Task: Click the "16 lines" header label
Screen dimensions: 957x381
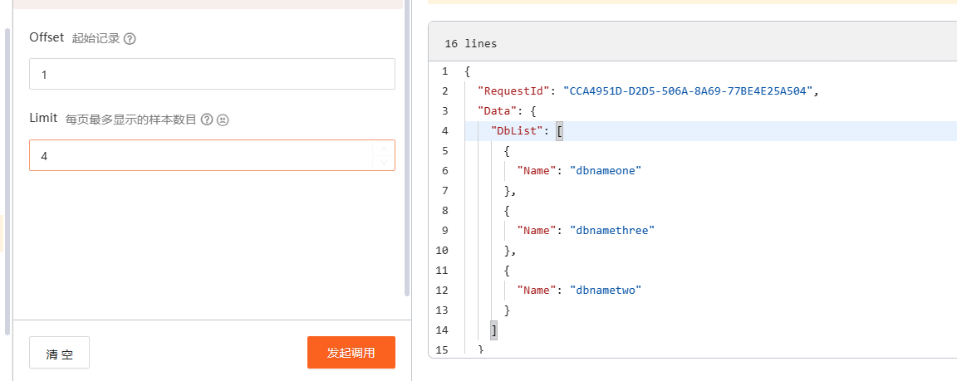Action: coord(470,44)
